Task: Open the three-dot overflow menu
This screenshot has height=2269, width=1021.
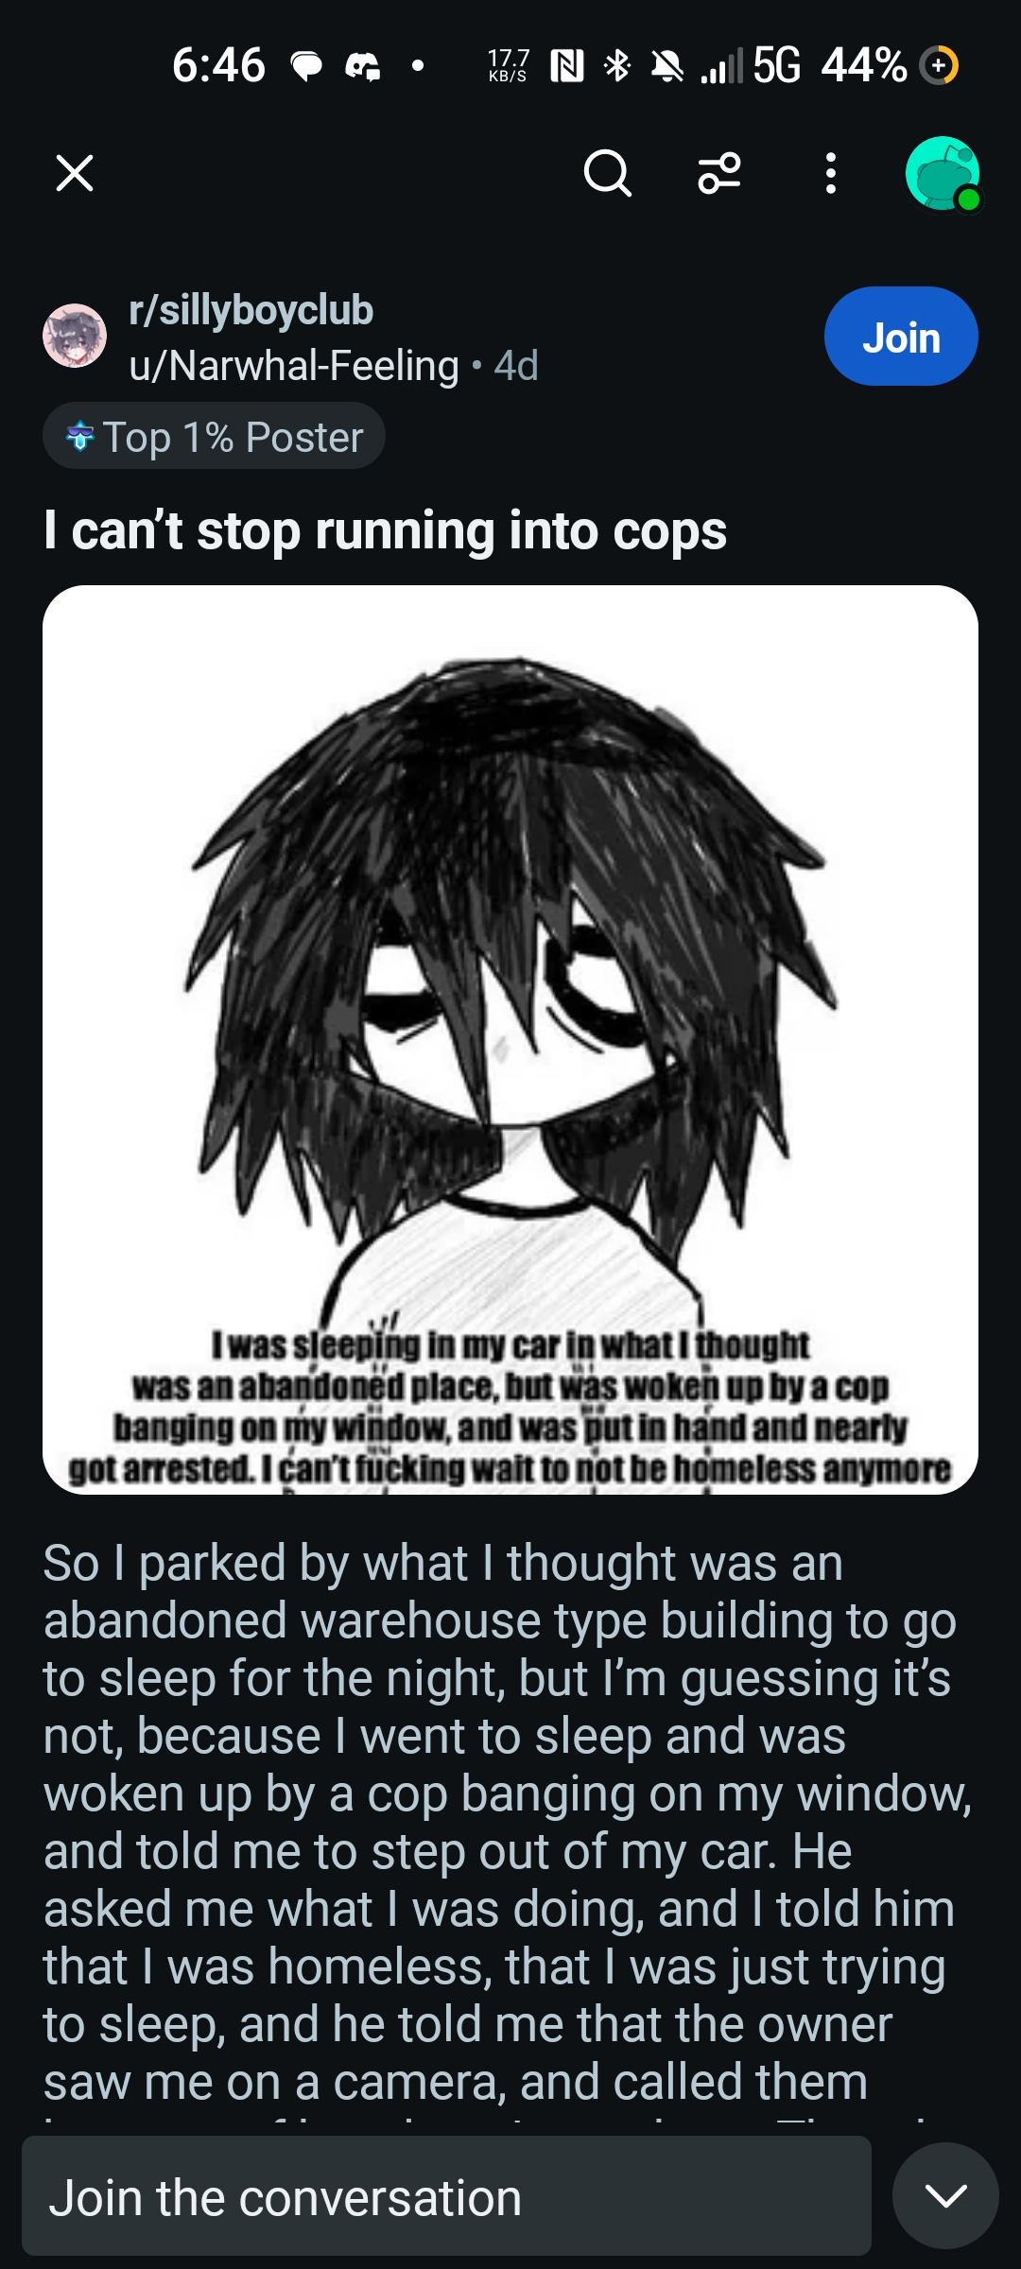Action: (830, 173)
